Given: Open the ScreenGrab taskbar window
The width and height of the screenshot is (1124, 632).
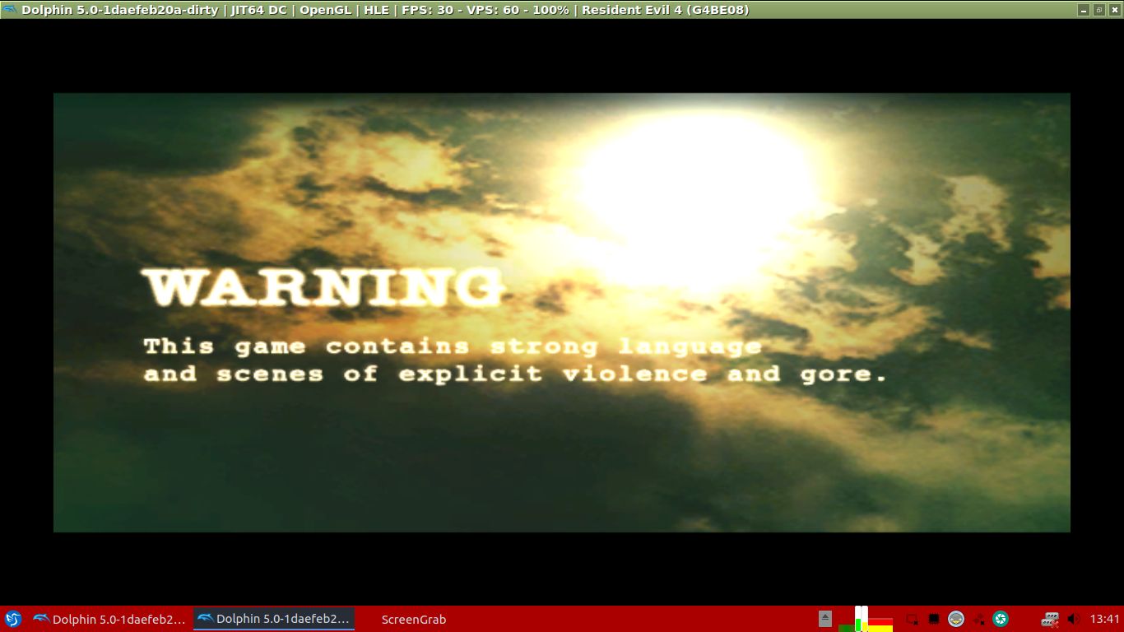Looking at the screenshot, I should (414, 619).
